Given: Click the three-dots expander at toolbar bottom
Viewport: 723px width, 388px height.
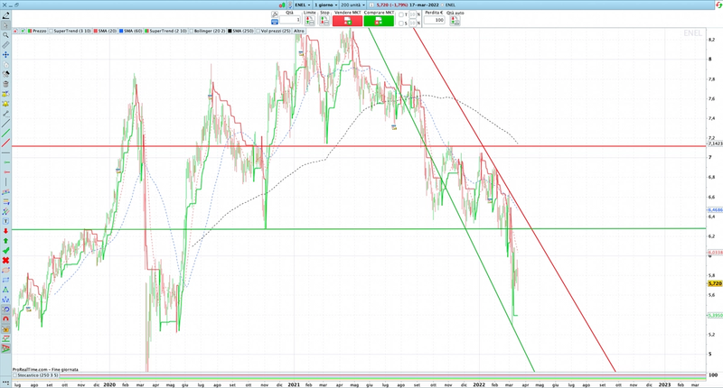Looking at the screenshot, I should click(x=5, y=382).
